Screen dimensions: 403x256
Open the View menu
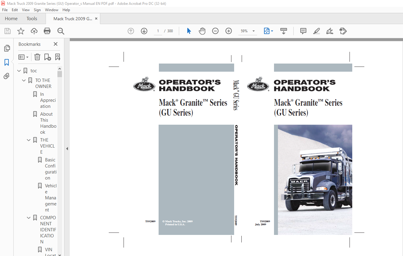tap(26, 10)
